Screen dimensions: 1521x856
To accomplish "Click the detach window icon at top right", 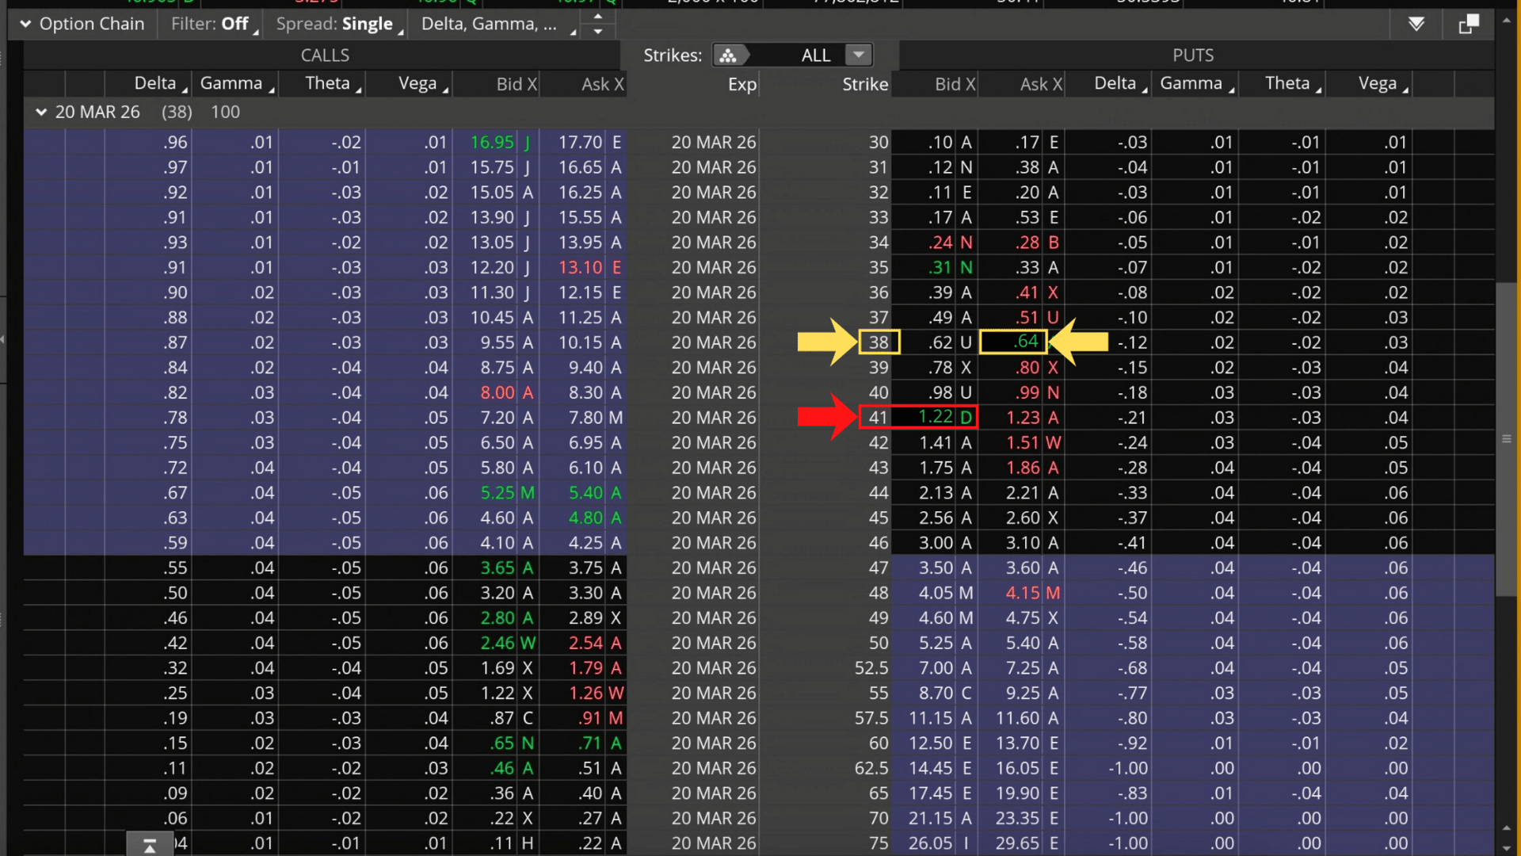I will click(1468, 25).
